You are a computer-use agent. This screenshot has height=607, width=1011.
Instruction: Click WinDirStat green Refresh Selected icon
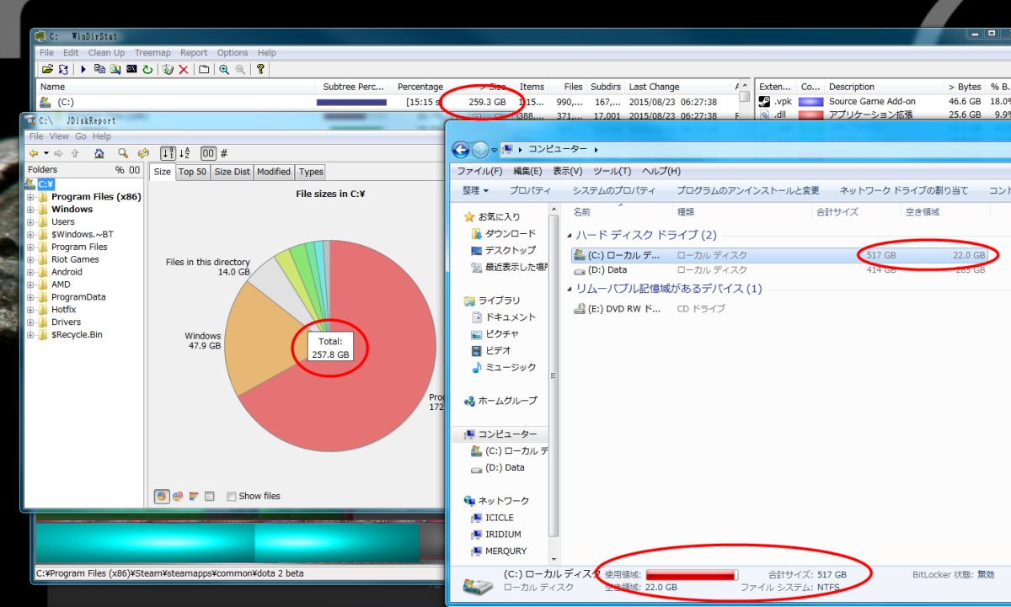[x=147, y=69]
